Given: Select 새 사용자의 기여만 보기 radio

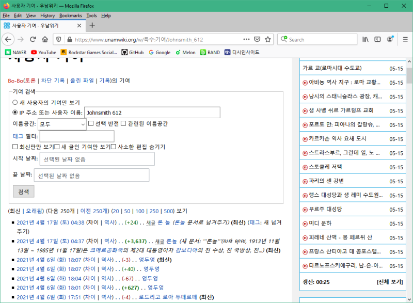Looking at the screenshot, I should [15, 102].
